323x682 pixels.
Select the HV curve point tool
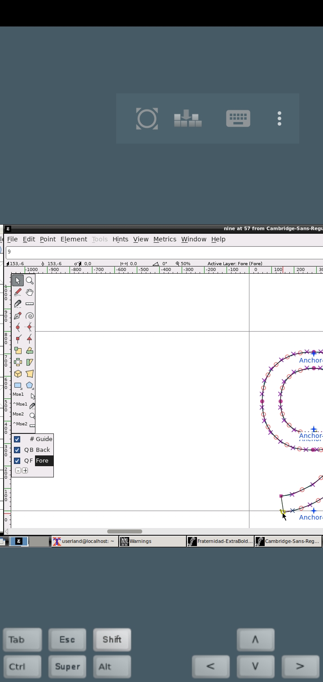tap(30, 327)
